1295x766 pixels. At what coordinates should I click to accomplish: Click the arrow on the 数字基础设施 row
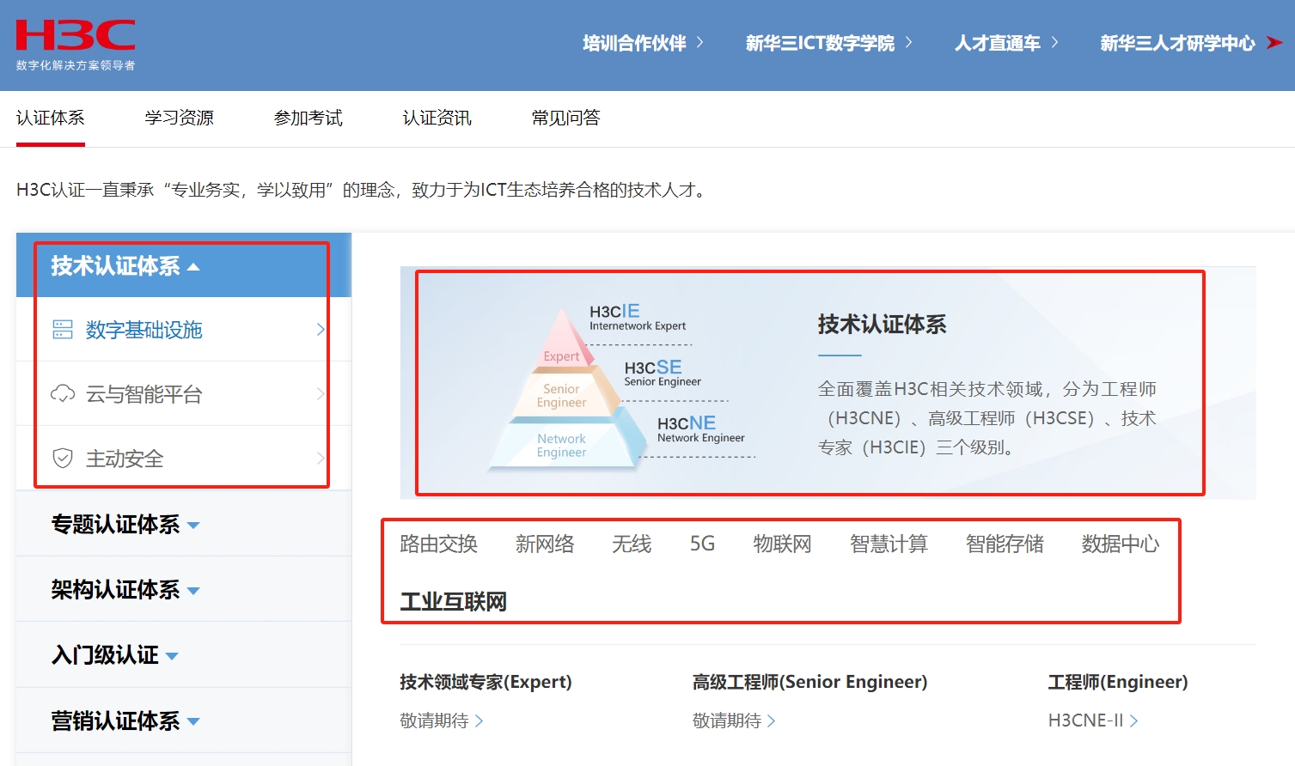[x=321, y=330]
